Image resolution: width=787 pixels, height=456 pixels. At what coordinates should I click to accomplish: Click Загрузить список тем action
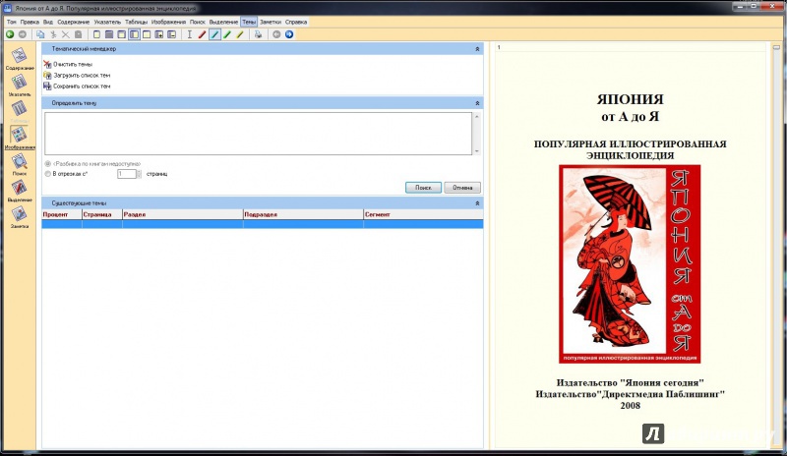click(77, 76)
